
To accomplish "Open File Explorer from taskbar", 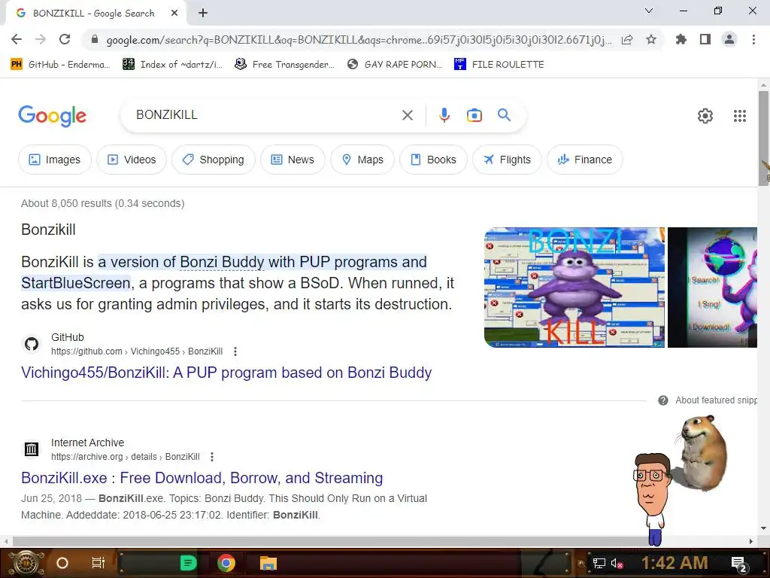I will (x=268, y=563).
